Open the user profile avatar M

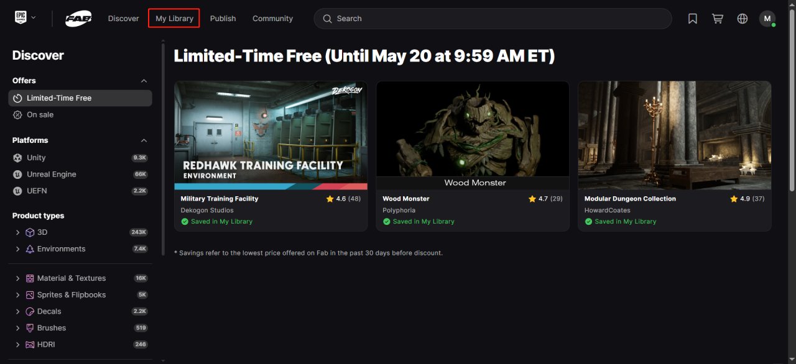tap(767, 19)
